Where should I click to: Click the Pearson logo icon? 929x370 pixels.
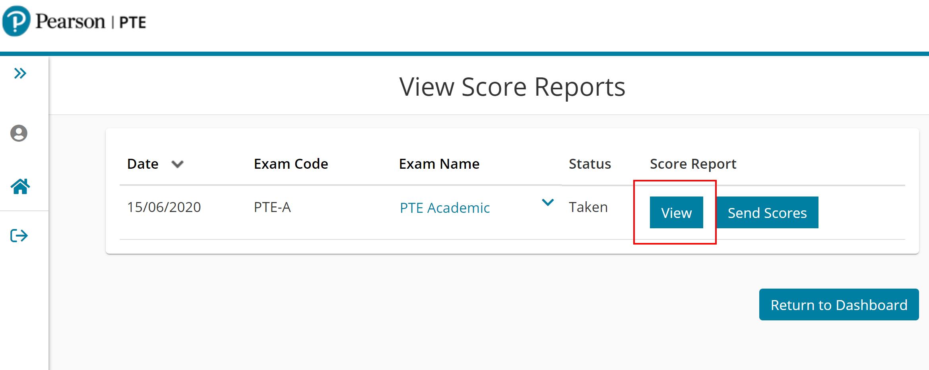16,21
